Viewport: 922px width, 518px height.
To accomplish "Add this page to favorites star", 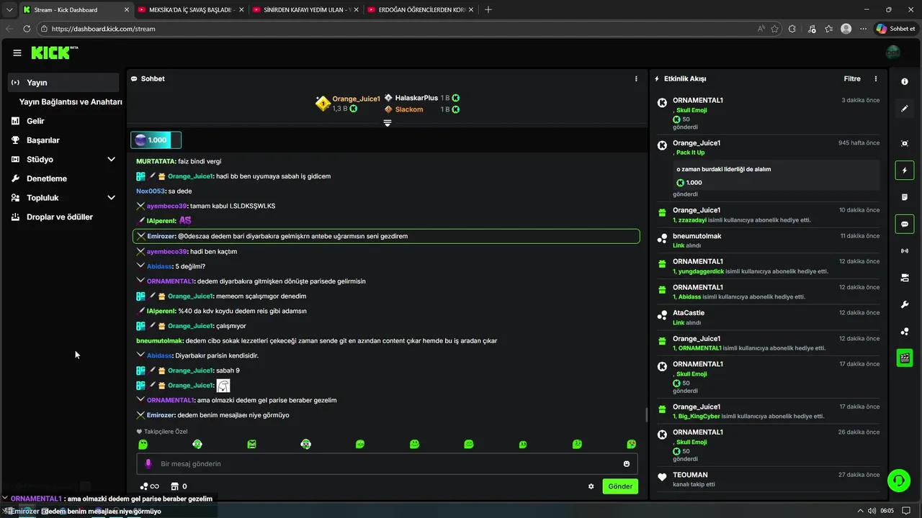I will point(775,29).
